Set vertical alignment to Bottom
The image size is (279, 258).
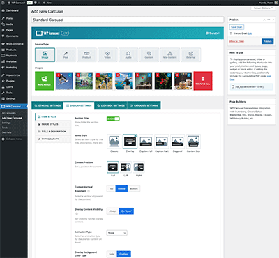[x=134, y=188]
